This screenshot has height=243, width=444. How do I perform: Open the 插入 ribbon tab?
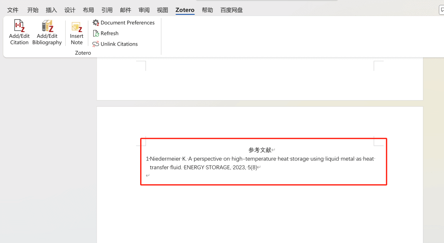[51, 10]
